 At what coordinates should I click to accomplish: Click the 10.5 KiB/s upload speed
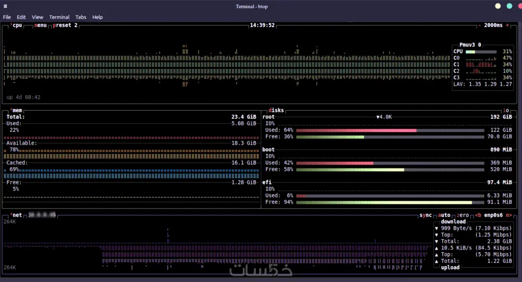[456, 248]
